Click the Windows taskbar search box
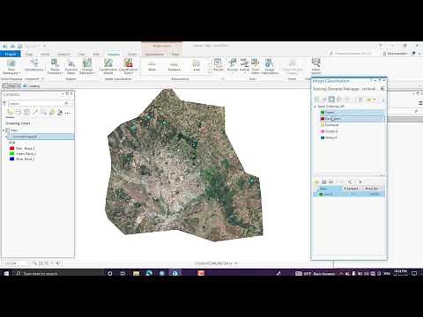The height and width of the screenshot is (317, 423). [59, 273]
